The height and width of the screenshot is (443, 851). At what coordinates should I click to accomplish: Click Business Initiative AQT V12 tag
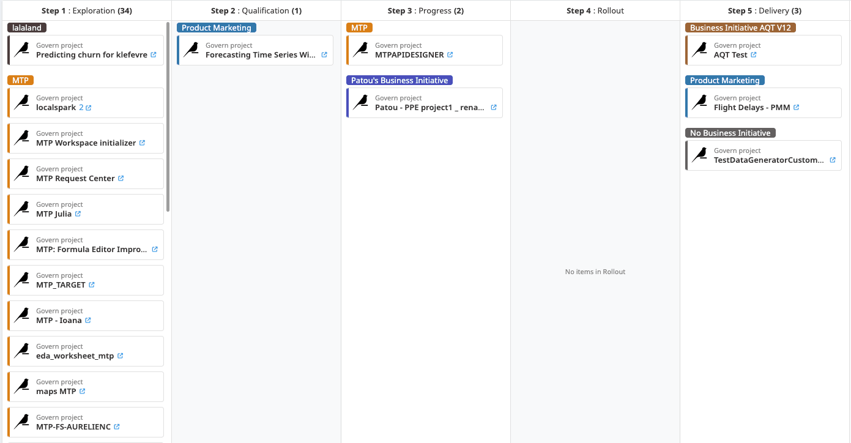pyautogui.click(x=740, y=28)
